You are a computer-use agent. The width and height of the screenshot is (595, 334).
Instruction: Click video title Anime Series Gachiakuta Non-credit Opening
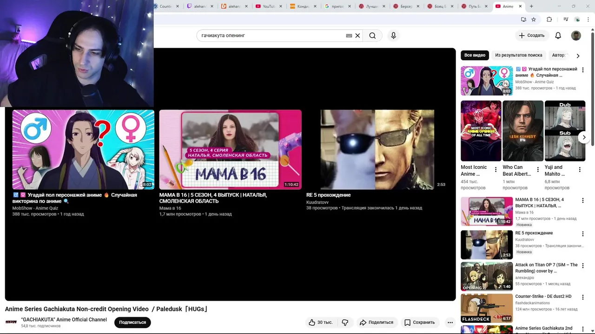tap(106, 309)
